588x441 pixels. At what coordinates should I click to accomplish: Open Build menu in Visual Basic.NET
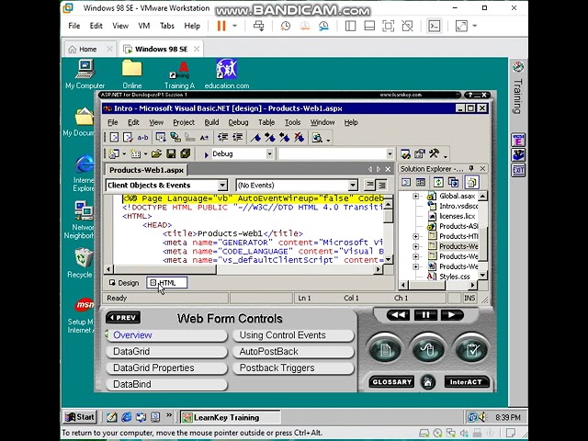coord(211,122)
